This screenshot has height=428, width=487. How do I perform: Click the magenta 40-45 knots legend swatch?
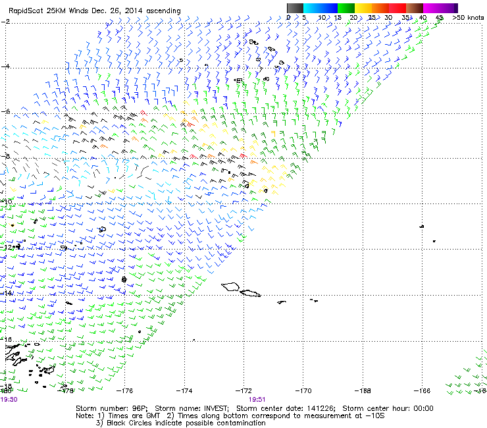(432, 8)
